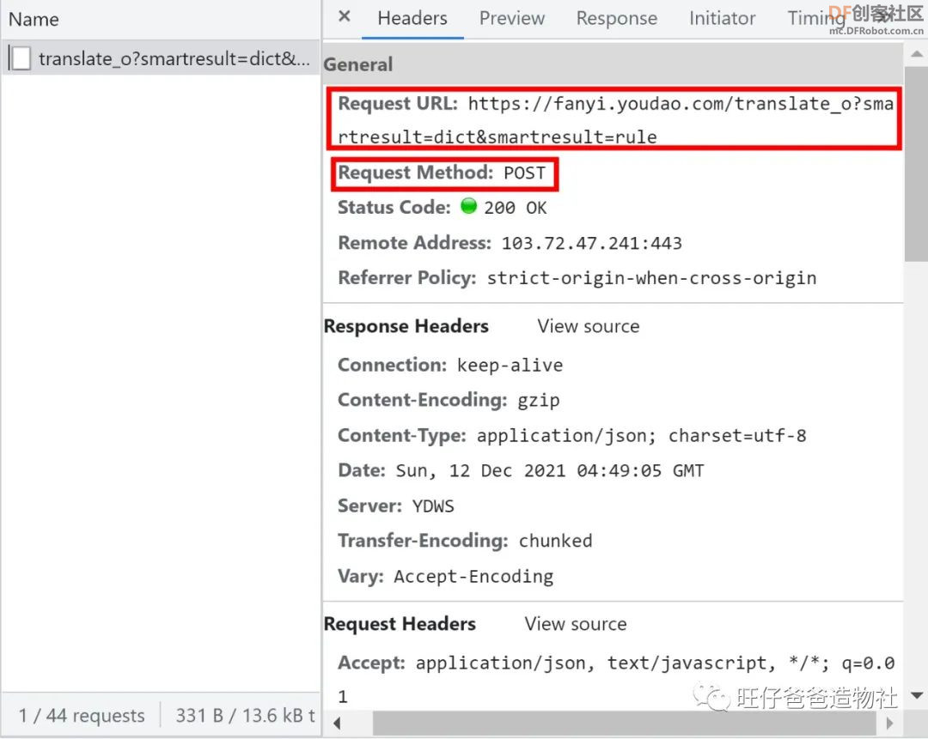The image size is (928, 739).
Task: Click the 200 OK status text
Action: coord(515,208)
